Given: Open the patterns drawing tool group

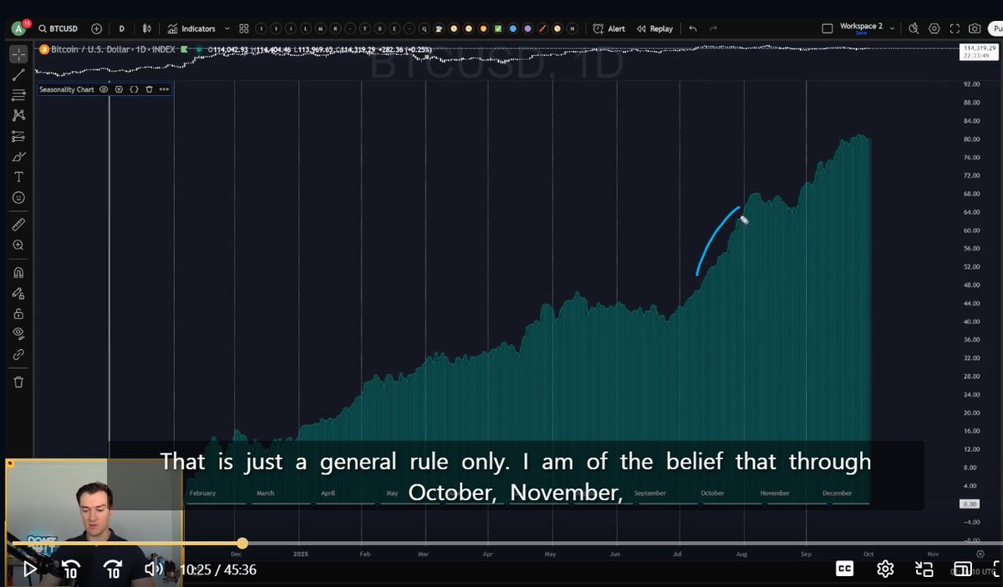Looking at the screenshot, I should pos(18,115).
